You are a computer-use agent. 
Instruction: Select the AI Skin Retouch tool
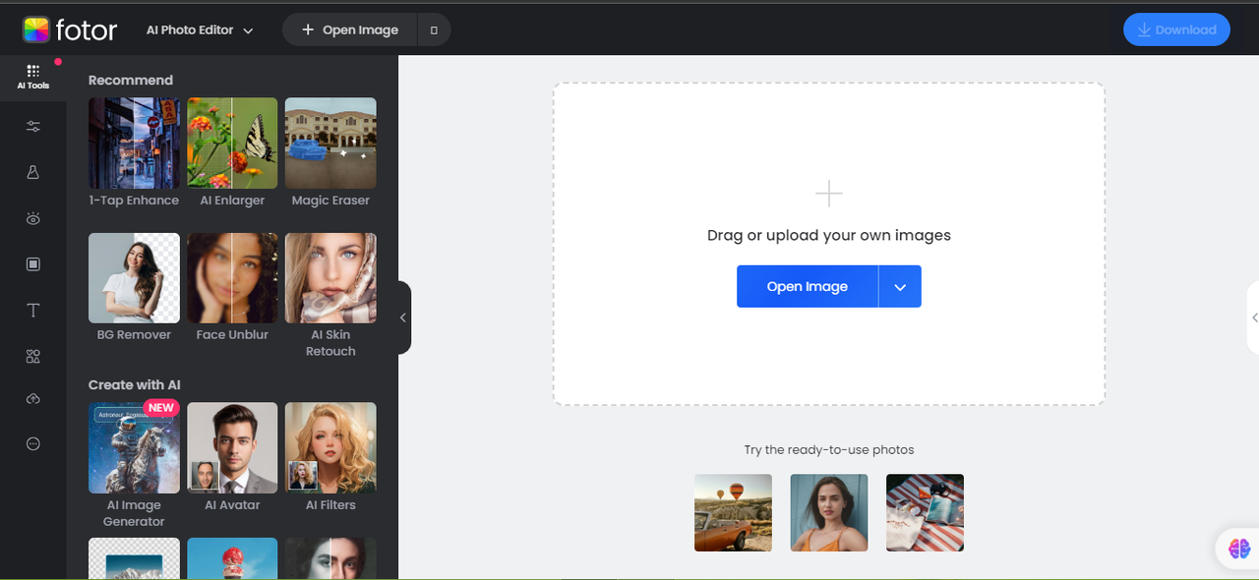click(330, 295)
